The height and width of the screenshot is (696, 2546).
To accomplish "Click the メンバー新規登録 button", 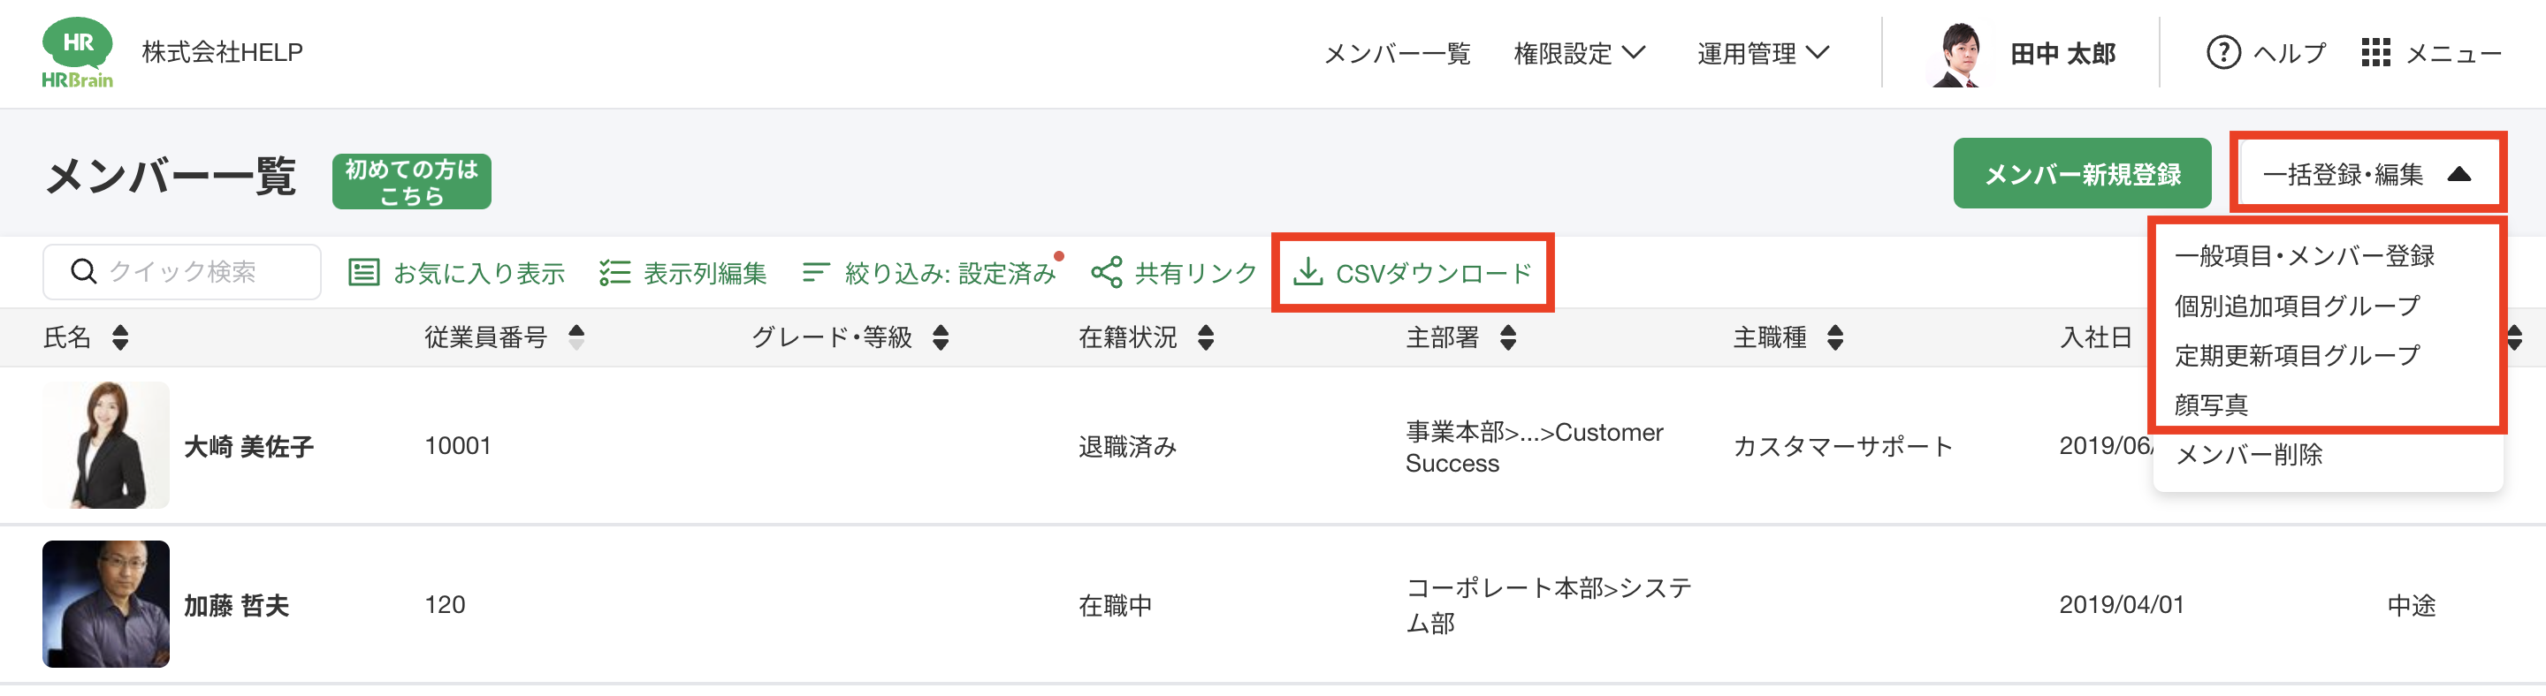I will click(x=2082, y=175).
